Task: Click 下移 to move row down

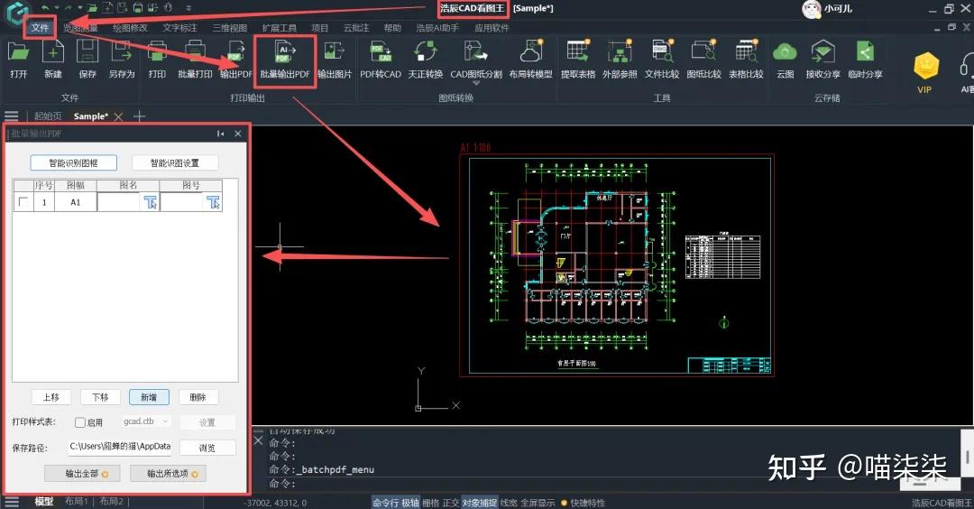Action: click(x=100, y=397)
